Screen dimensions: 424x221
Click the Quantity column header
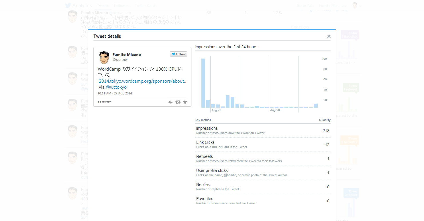(325, 120)
